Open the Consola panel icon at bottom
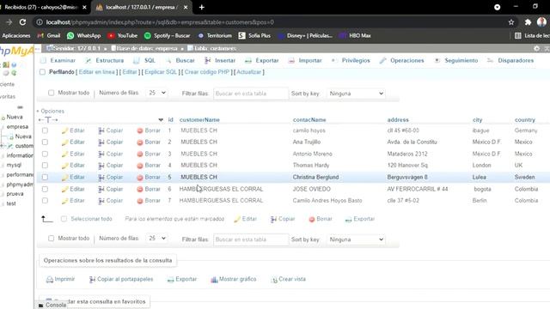 point(40,306)
